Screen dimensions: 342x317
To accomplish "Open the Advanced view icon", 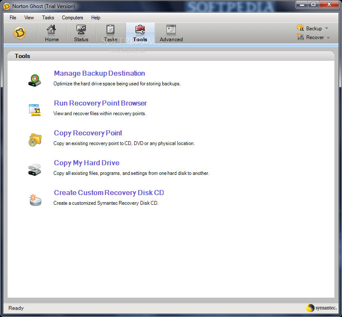I will [x=171, y=29].
